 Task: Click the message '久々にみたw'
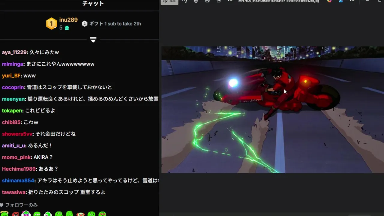(44, 52)
